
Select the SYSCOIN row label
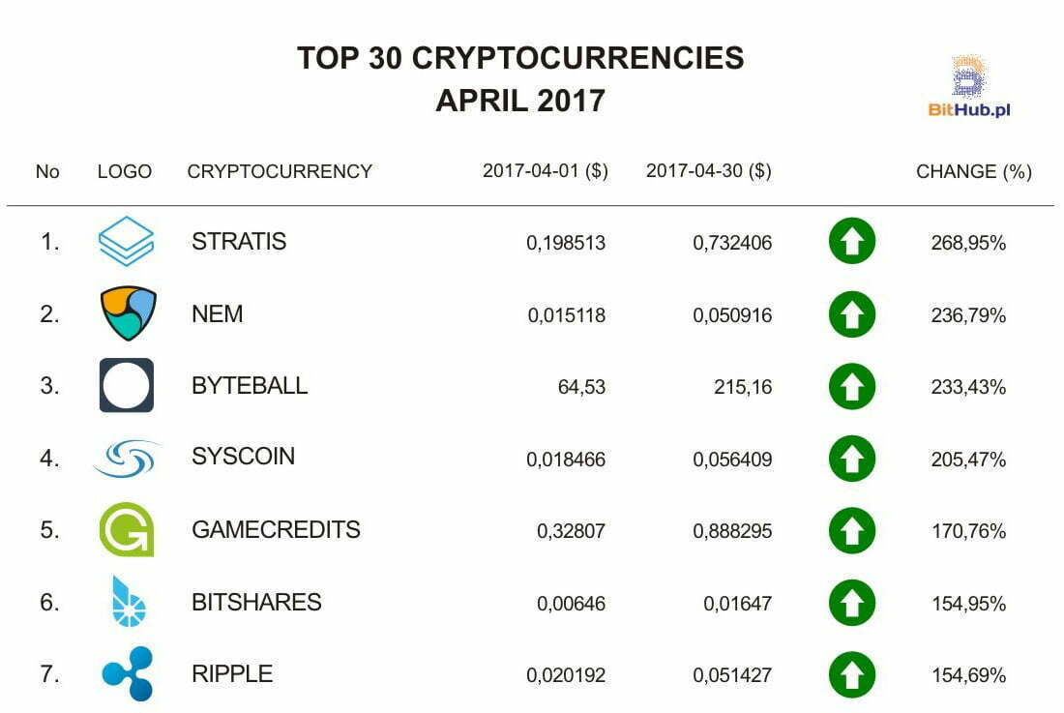tap(243, 457)
